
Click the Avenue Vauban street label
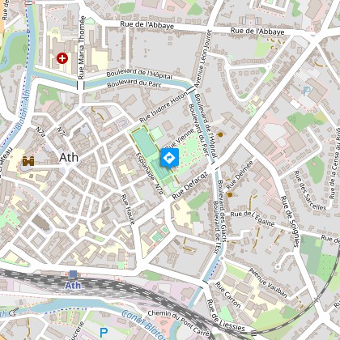(268, 283)
